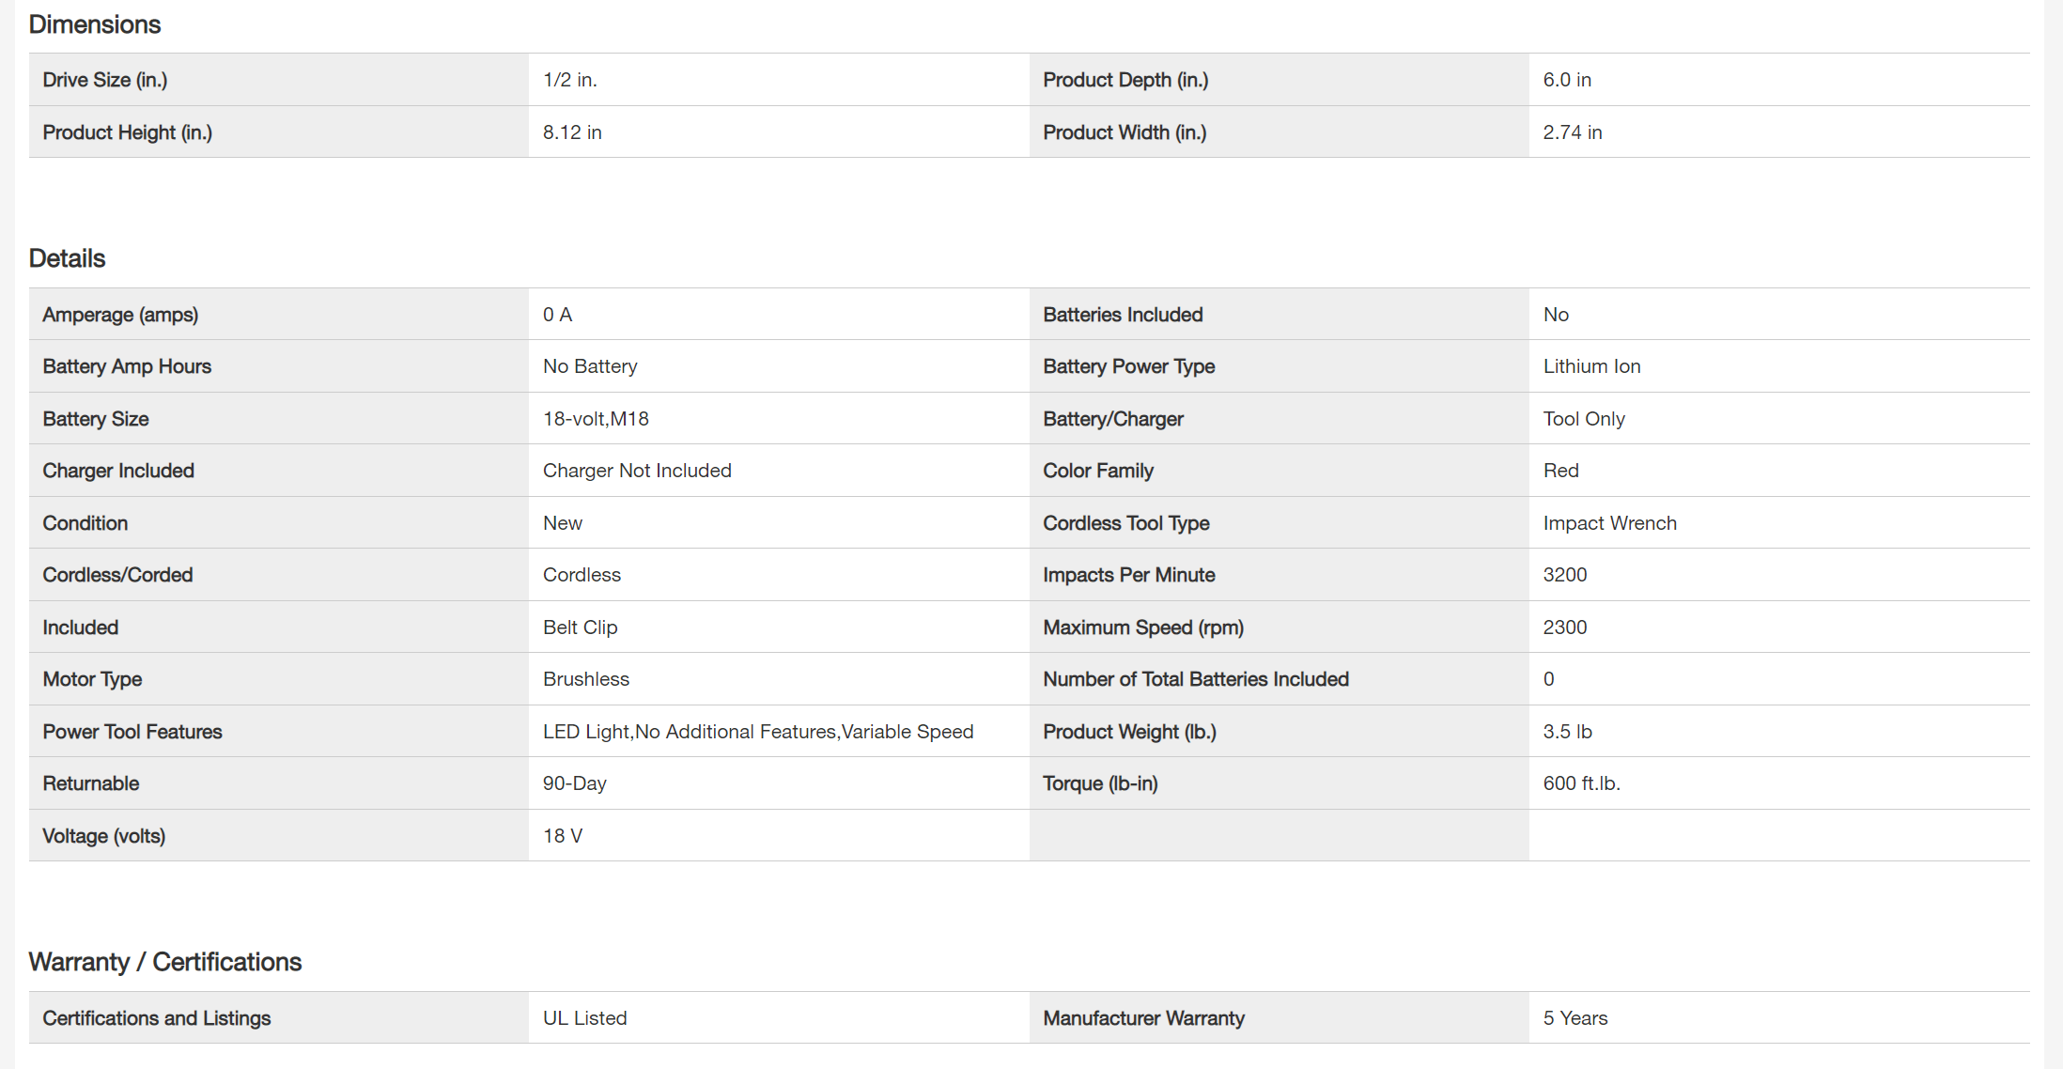This screenshot has height=1069, width=2063.
Task: Click the Warranty / Certifications heading
Action: tap(164, 962)
